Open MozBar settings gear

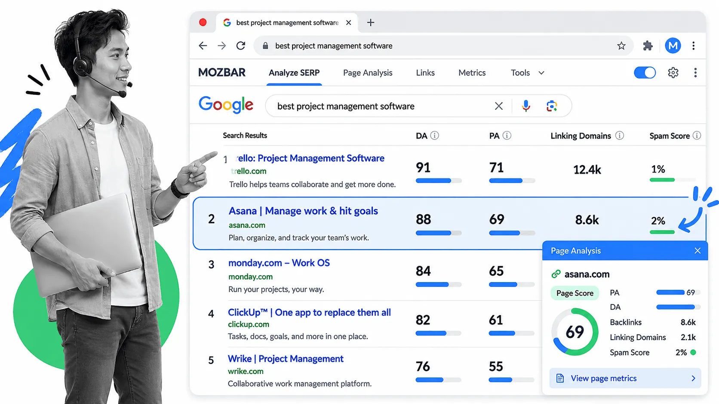point(673,73)
